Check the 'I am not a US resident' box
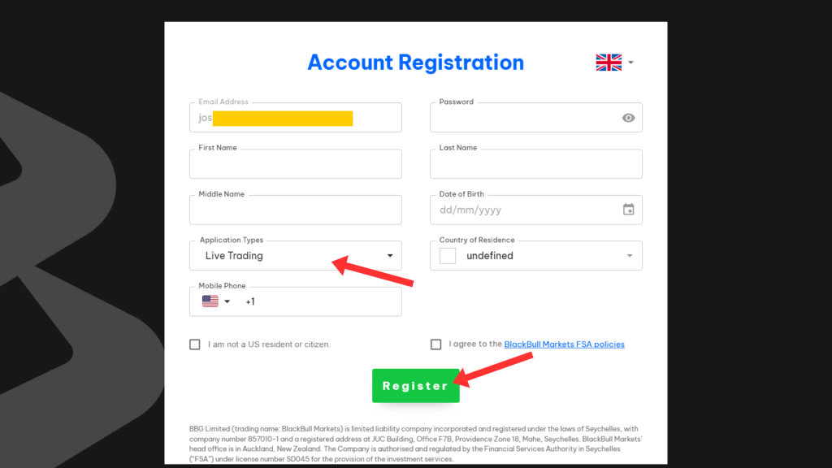 pos(194,344)
